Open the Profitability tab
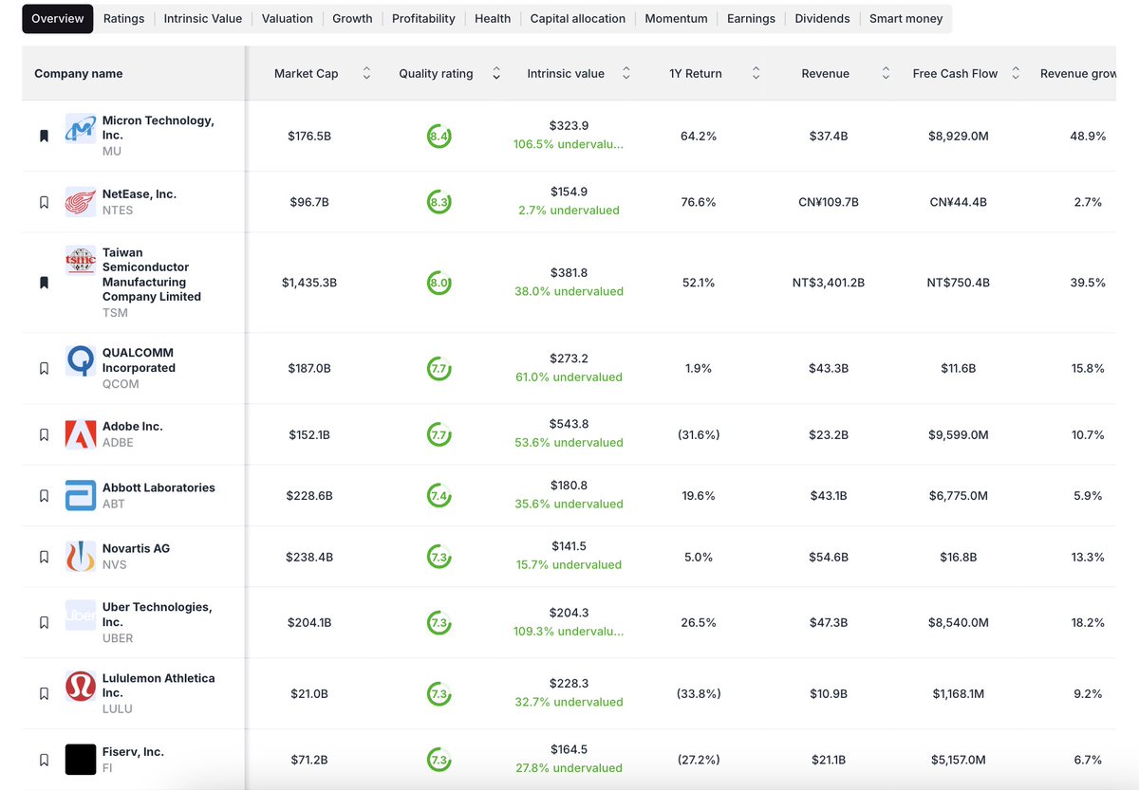Image resolution: width=1139 pixels, height=790 pixels. pyautogui.click(x=423, y=18)
